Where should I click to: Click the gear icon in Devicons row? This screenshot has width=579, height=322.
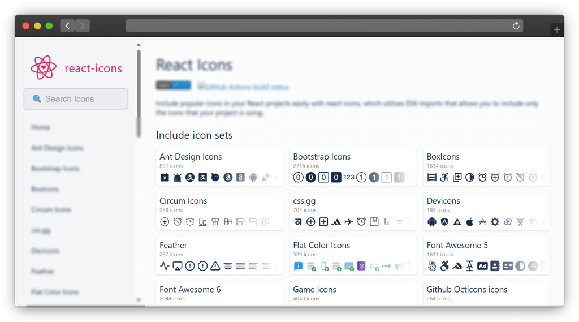coord(495,222)
